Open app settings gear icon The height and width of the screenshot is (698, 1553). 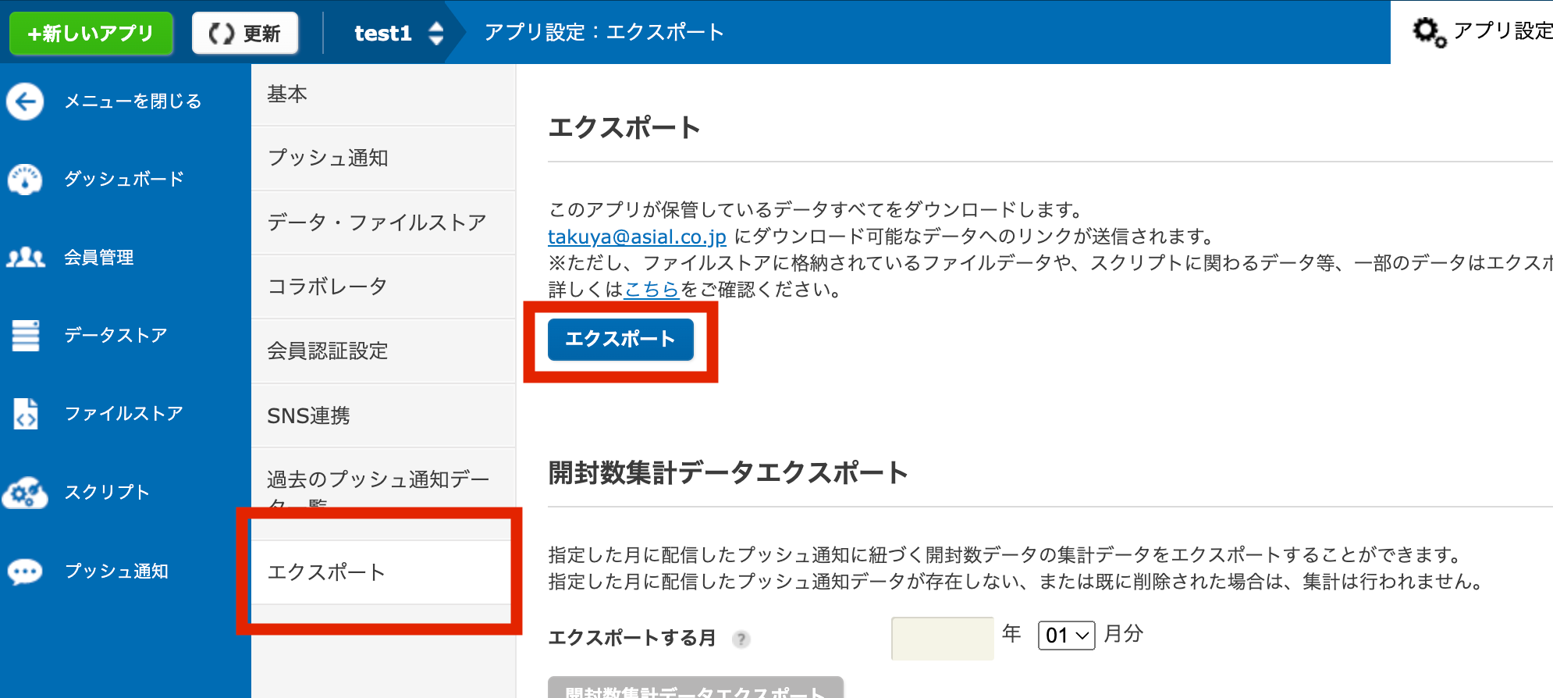1428,32
